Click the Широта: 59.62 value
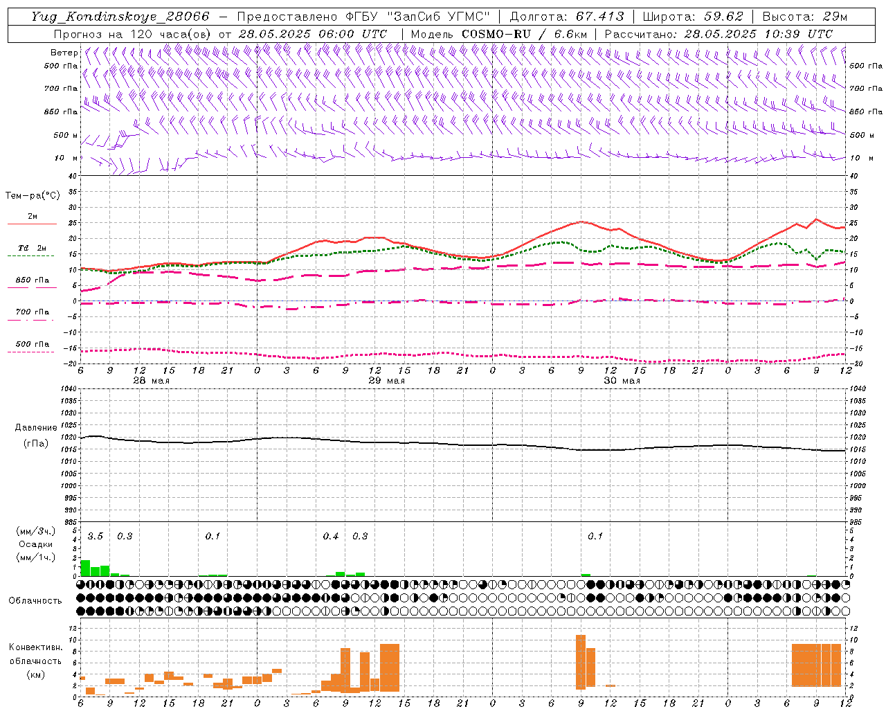The image size is (886, 709). click(693, 17)
